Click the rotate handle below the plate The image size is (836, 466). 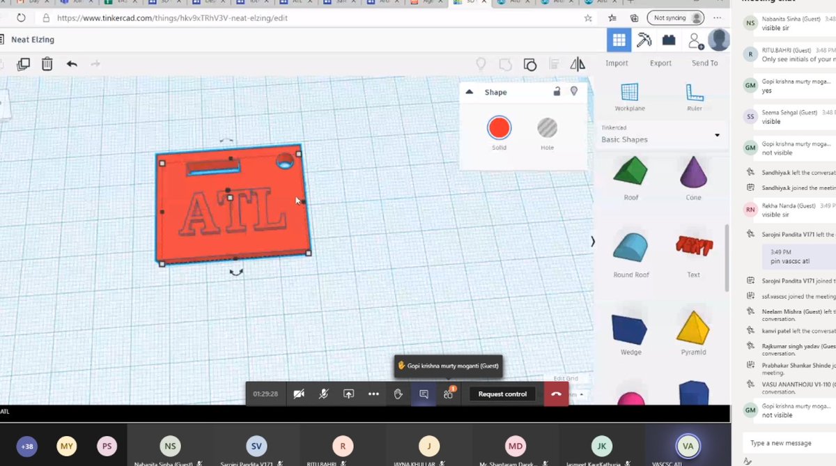(236, 272)
